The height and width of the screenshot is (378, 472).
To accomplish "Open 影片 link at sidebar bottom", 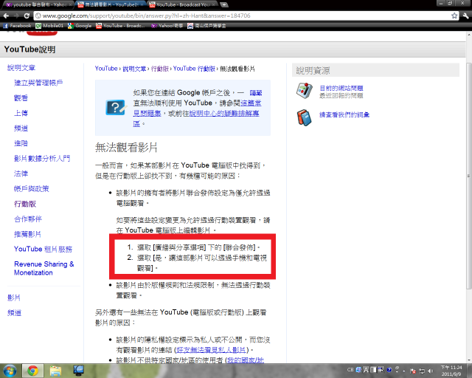I will click(x=14, y=298).
